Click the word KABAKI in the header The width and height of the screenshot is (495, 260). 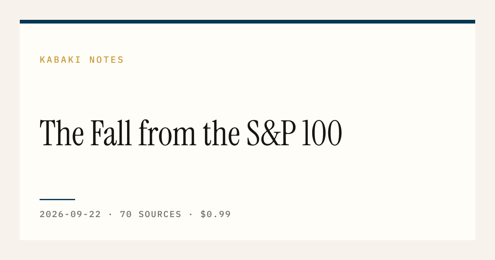61,60
